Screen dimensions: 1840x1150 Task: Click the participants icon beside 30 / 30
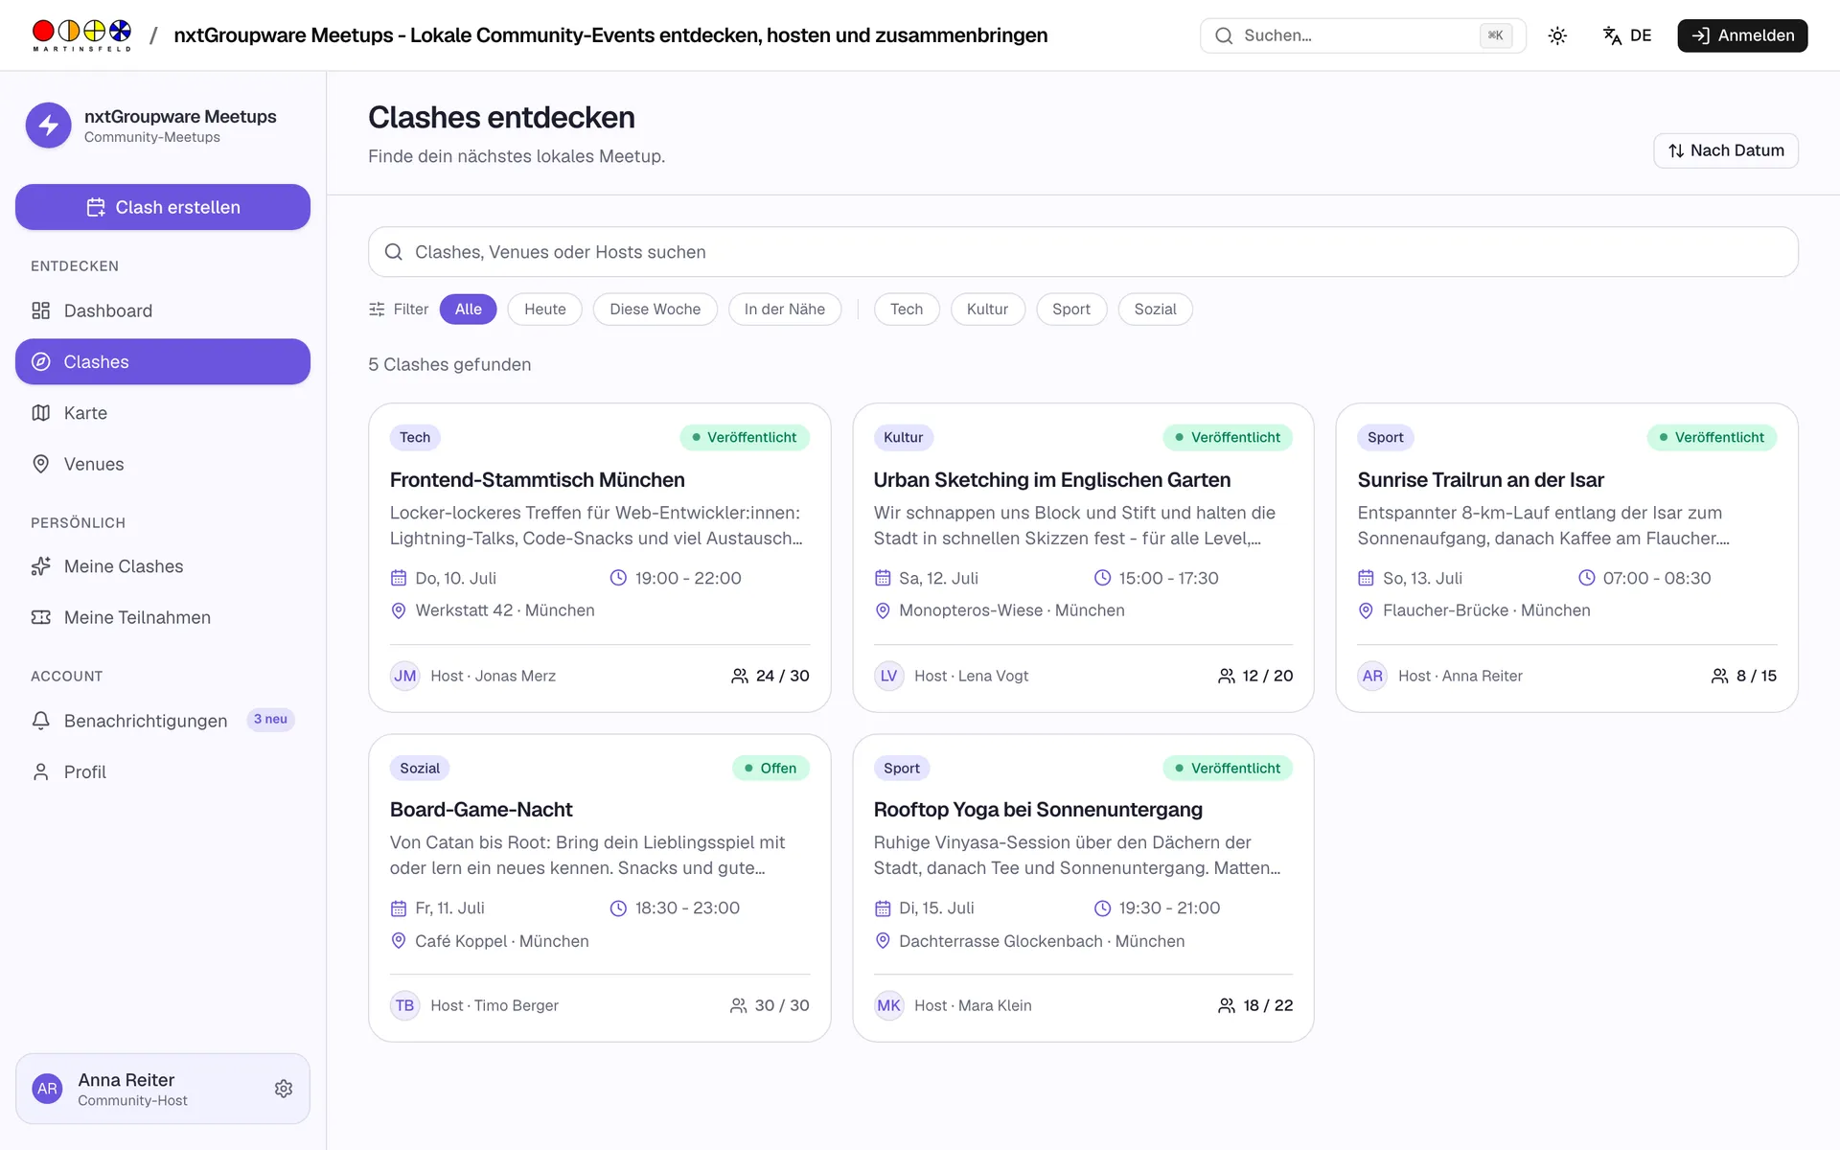pyautogui.click(x=738, y=1005)
